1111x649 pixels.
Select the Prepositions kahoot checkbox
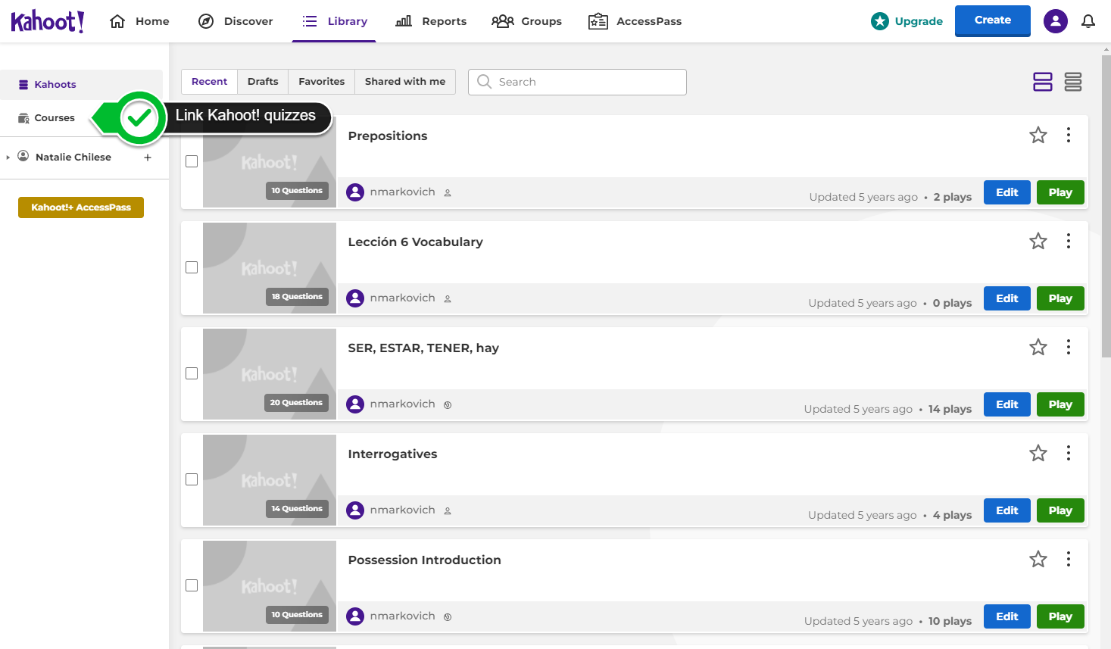(x=192, y=161)
